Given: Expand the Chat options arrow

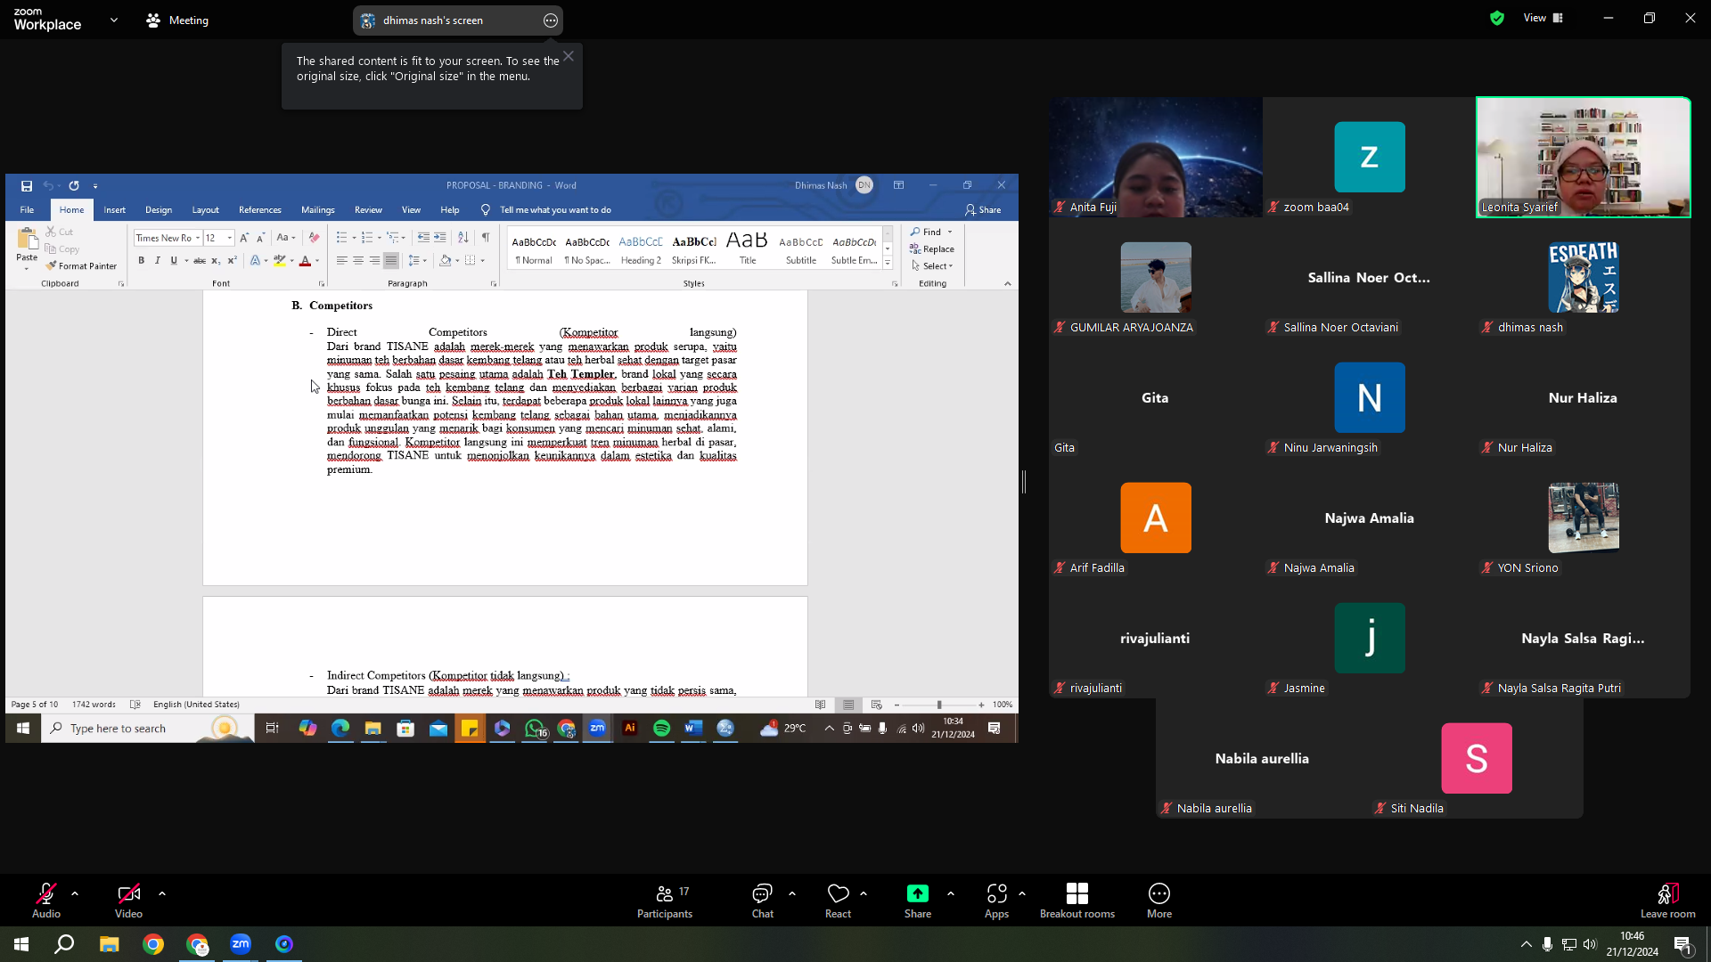Looking at the screenshot, I should pyautogui.click(x=792, y=893).
